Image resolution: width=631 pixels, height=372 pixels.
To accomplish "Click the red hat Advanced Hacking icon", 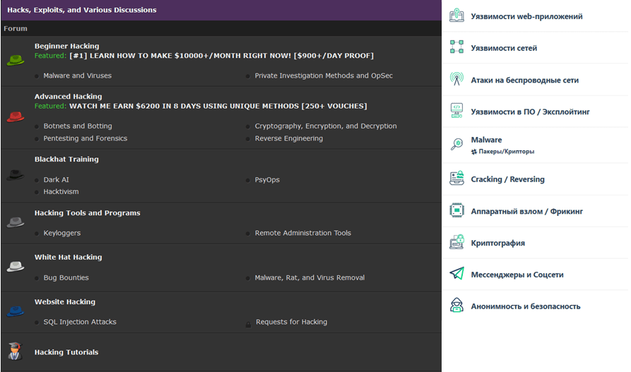I will tap(16, 116).
